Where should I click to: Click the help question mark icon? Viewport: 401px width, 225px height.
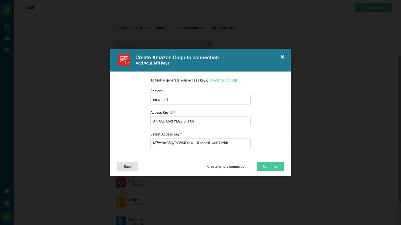coord(7,203)
